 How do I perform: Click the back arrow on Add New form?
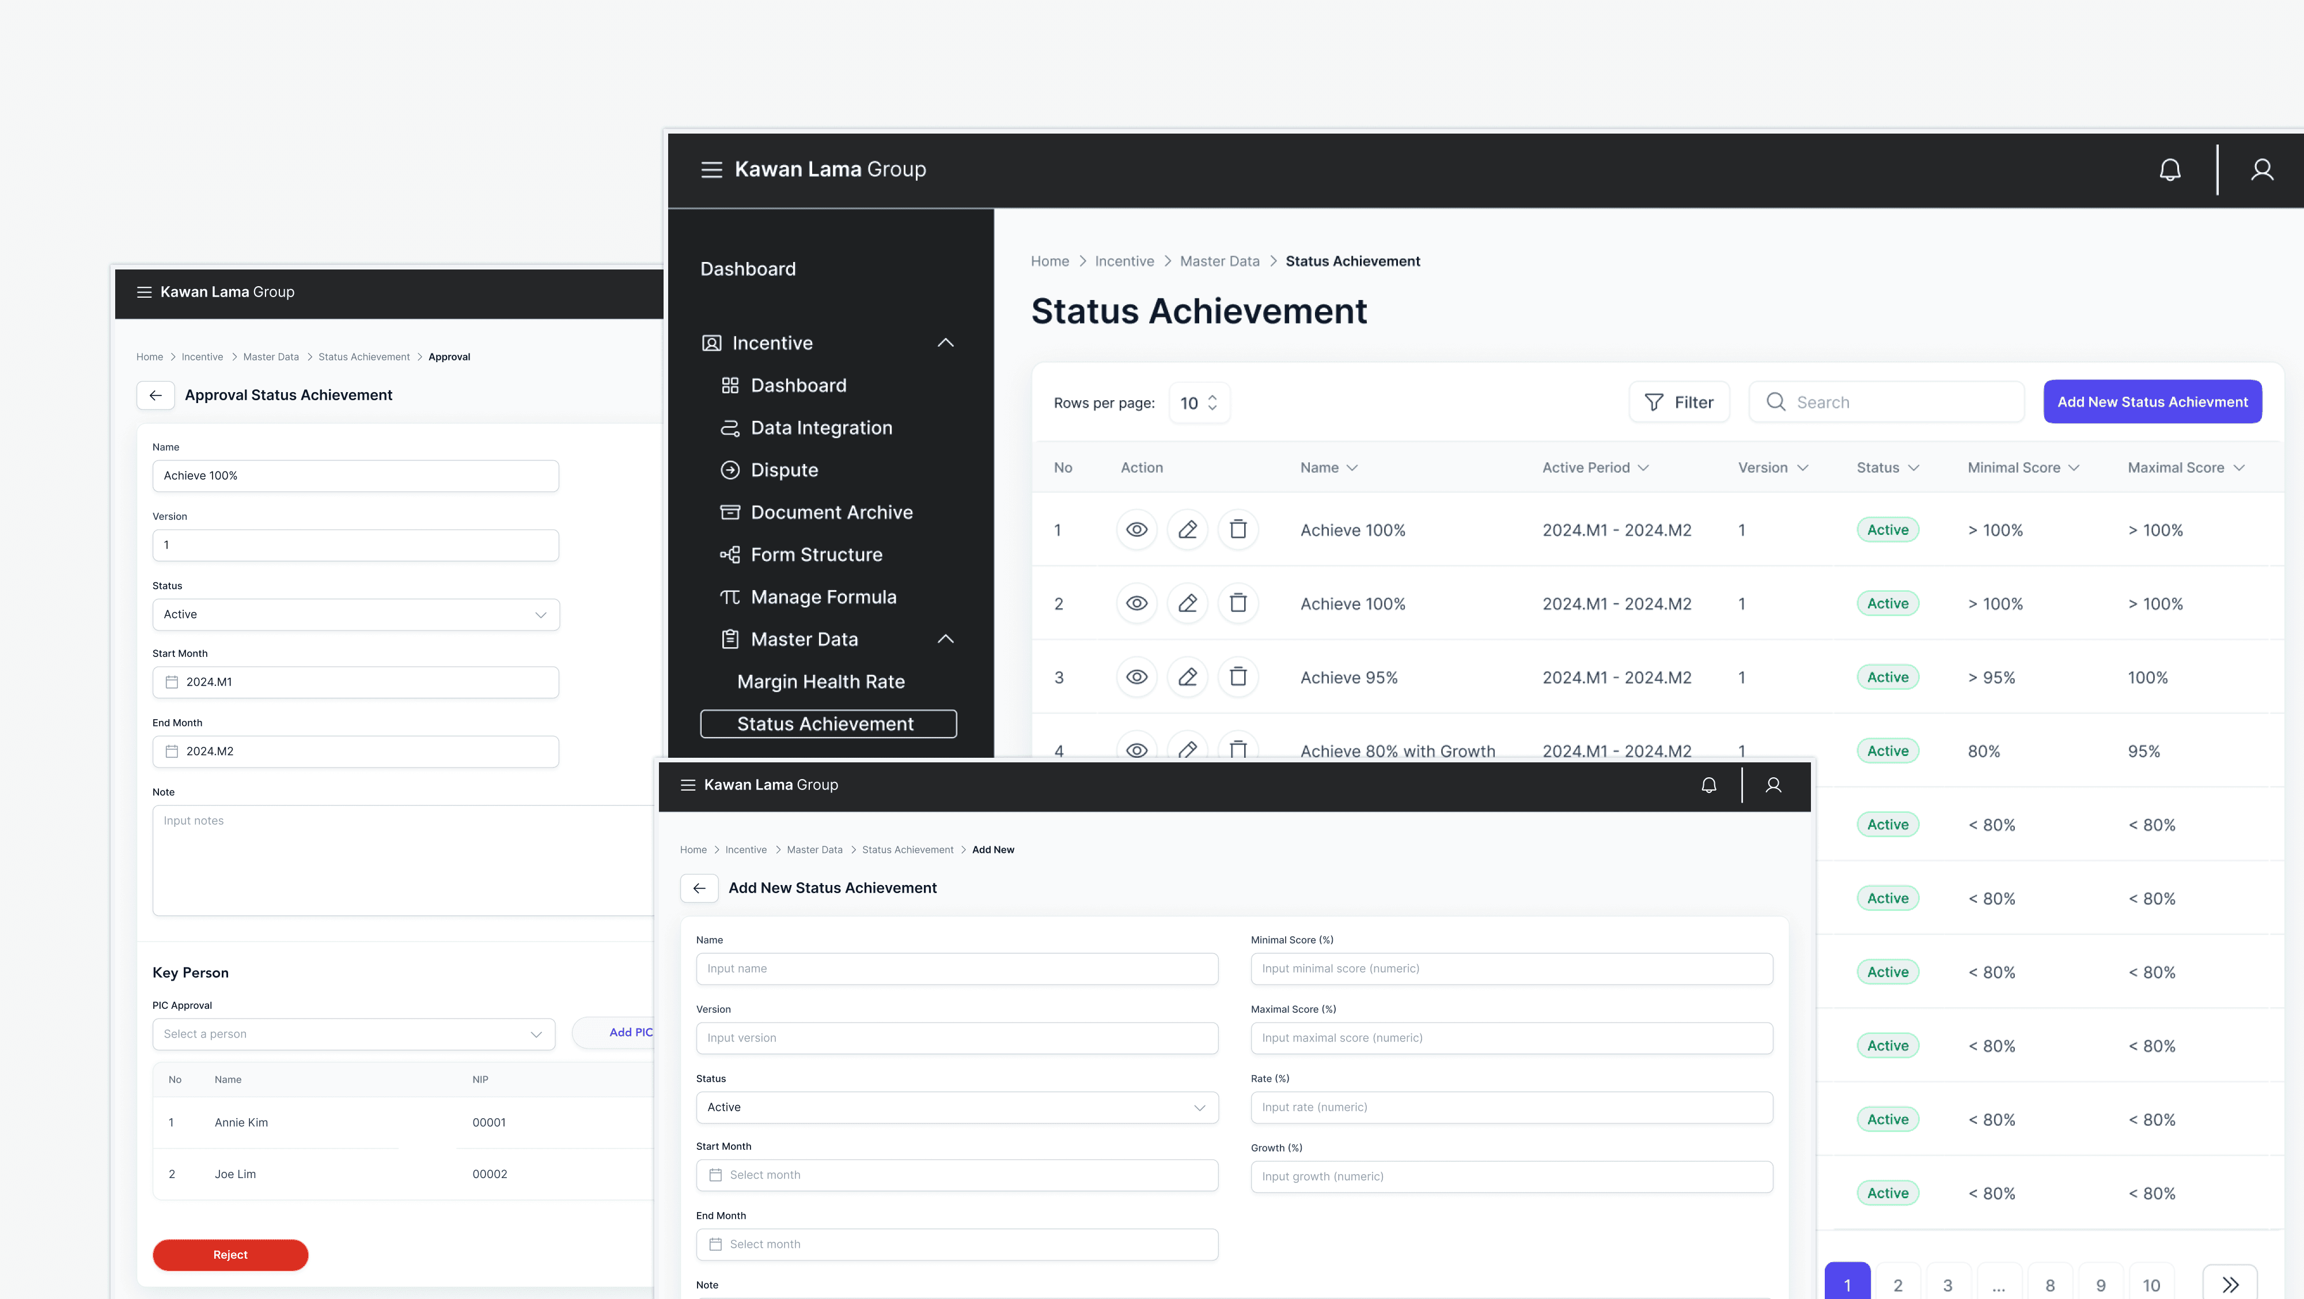699,888
